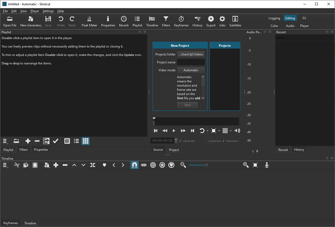Click the Timeline toolbar icon

[x=152, y=22]
